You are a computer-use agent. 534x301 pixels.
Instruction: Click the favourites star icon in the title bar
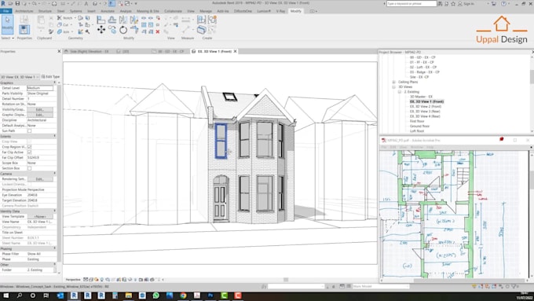click(x=453, y=3)
